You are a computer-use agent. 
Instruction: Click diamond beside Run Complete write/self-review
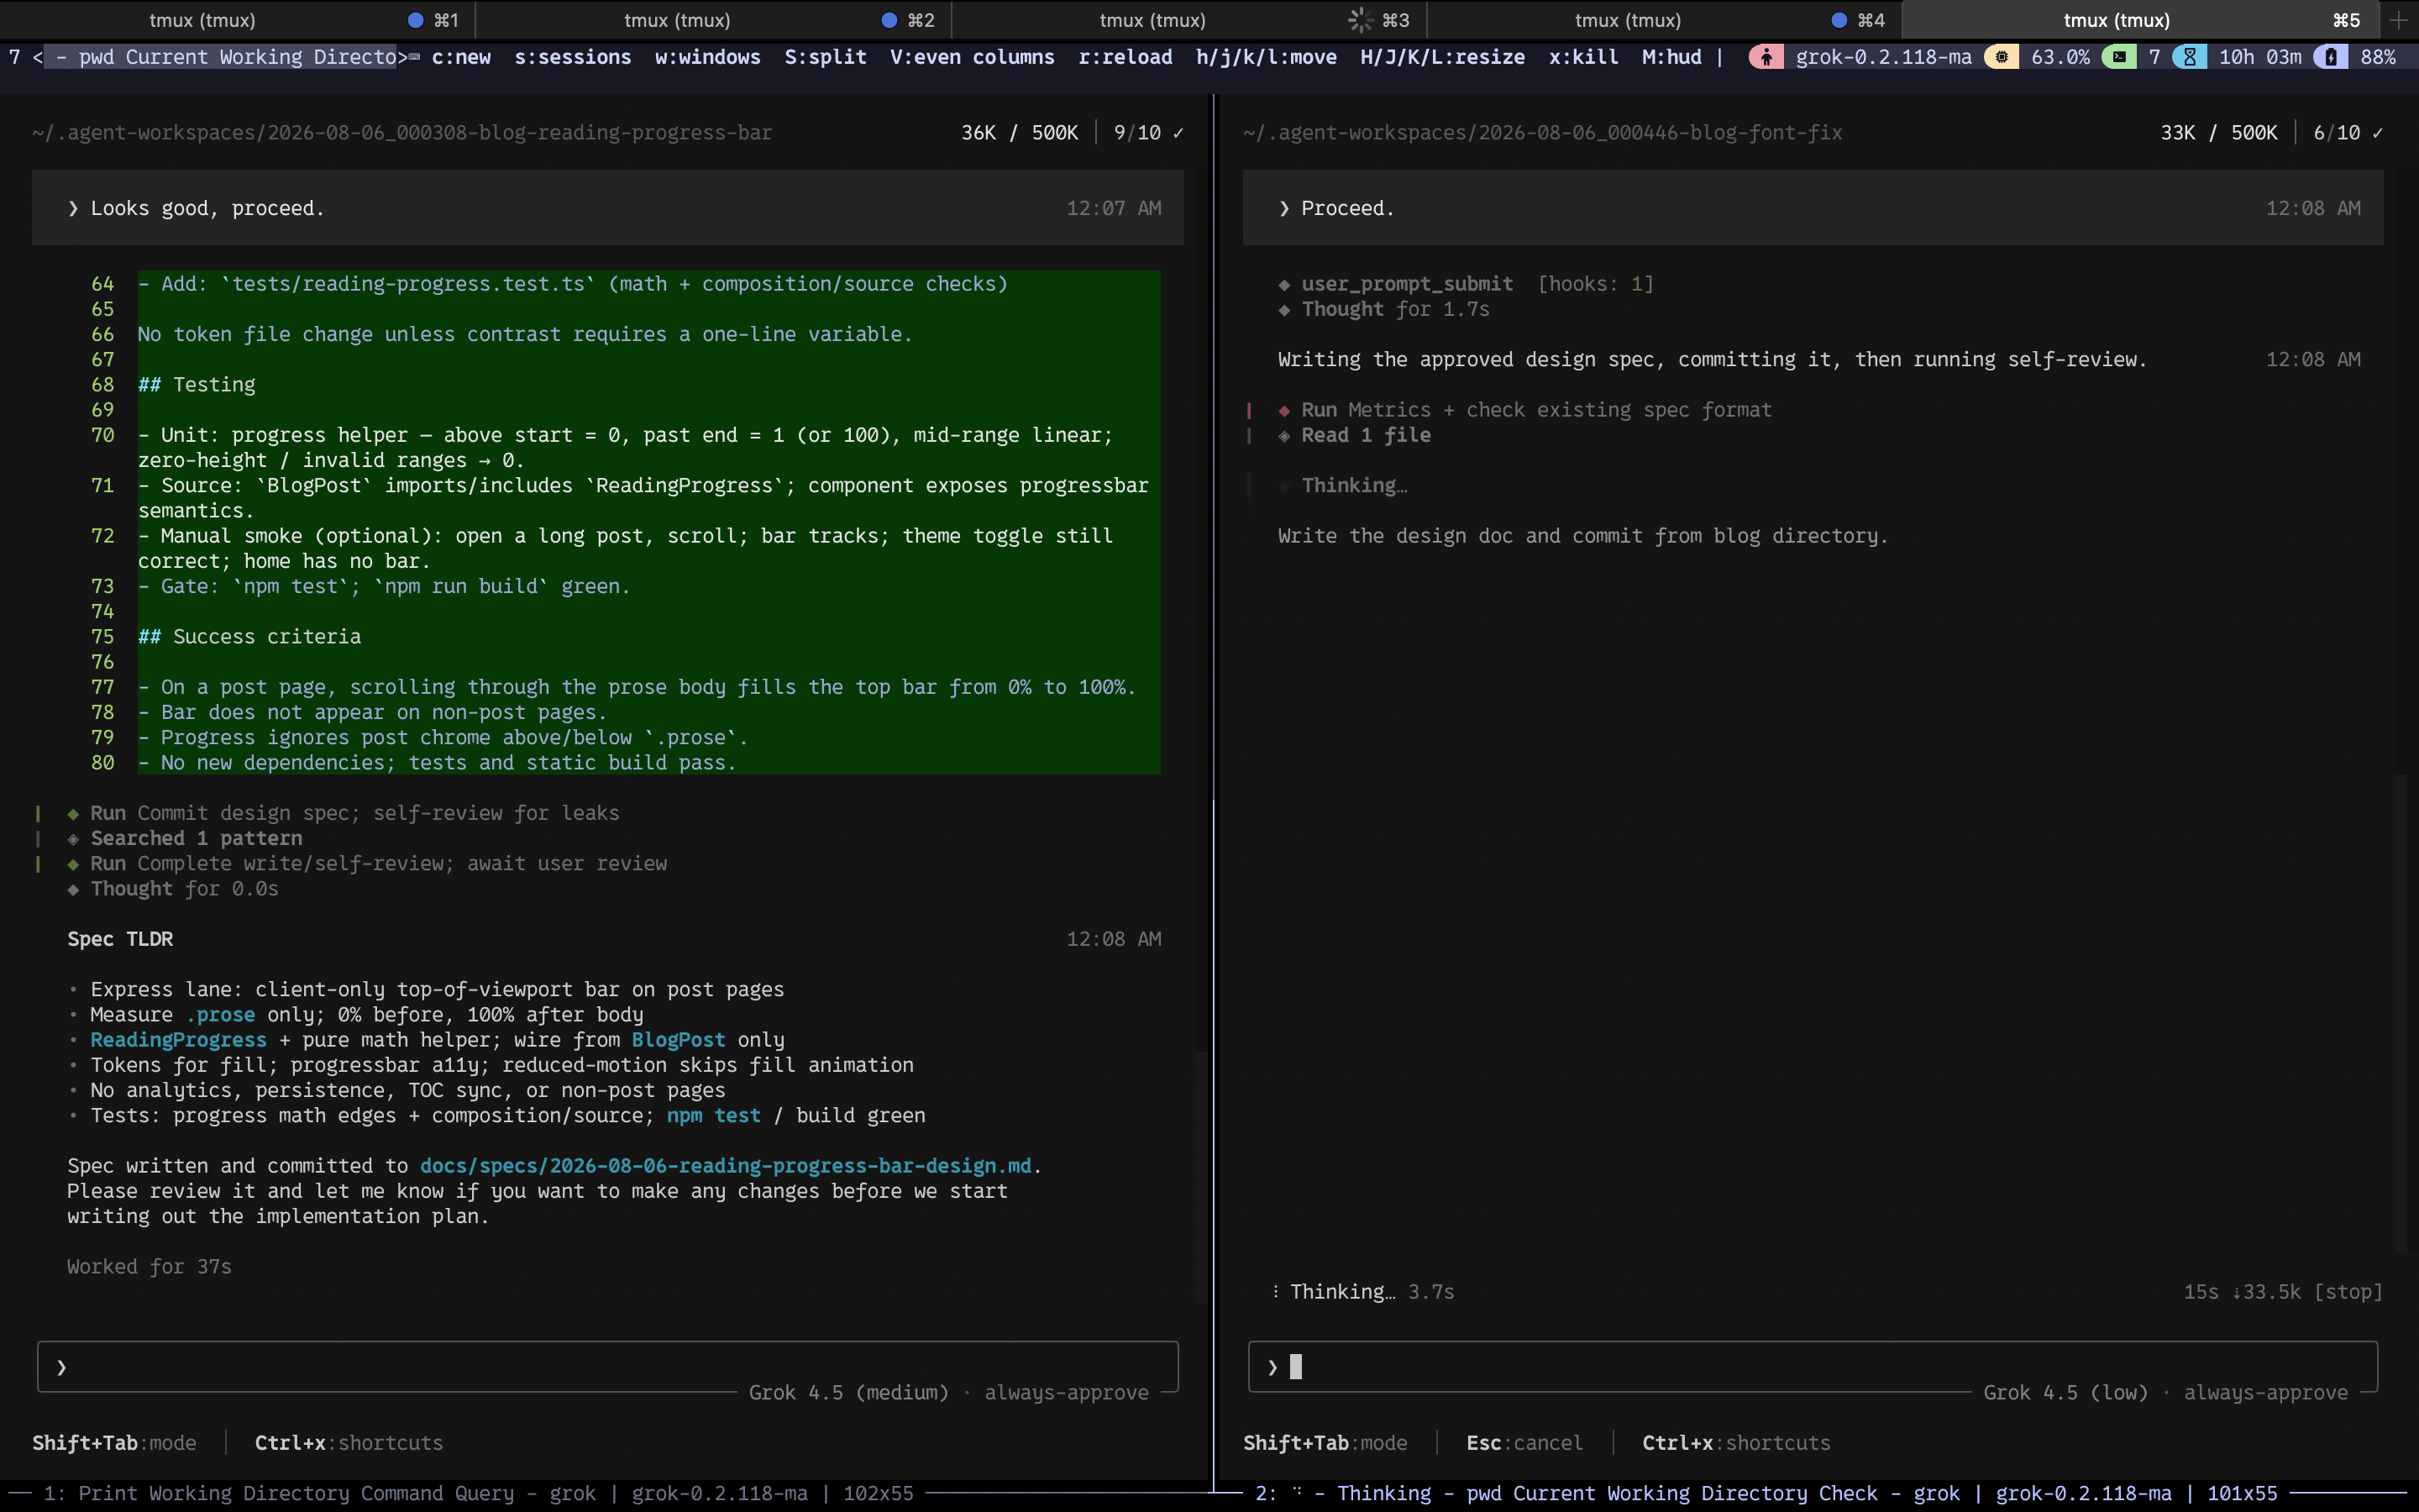(73, 864)
